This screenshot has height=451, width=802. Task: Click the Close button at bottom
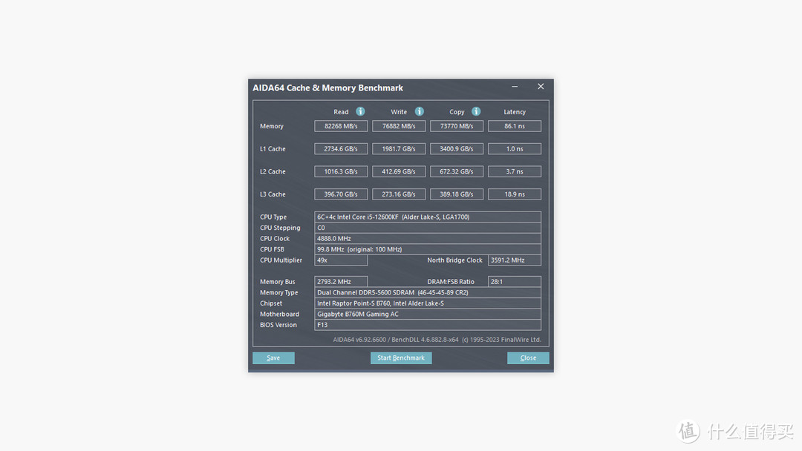click(x=529, y=358)
